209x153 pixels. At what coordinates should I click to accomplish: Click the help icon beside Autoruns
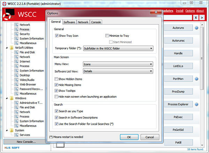coord(196,28)
